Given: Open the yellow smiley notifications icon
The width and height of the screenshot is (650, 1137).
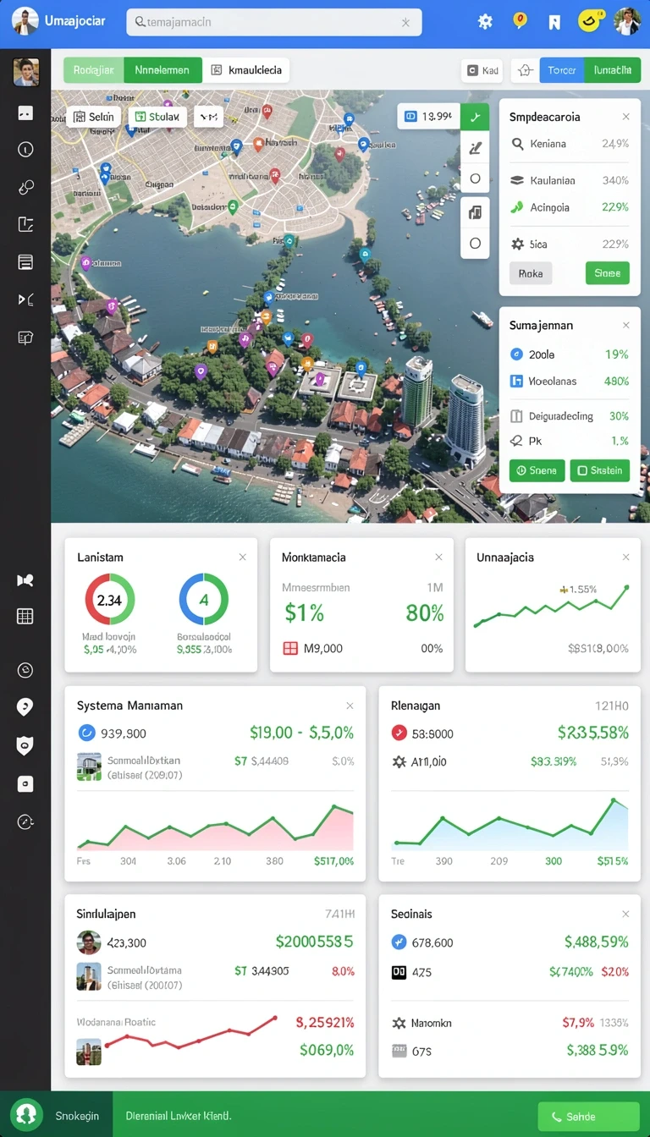Looking at the screenshot, I should [x=590, y=21].
